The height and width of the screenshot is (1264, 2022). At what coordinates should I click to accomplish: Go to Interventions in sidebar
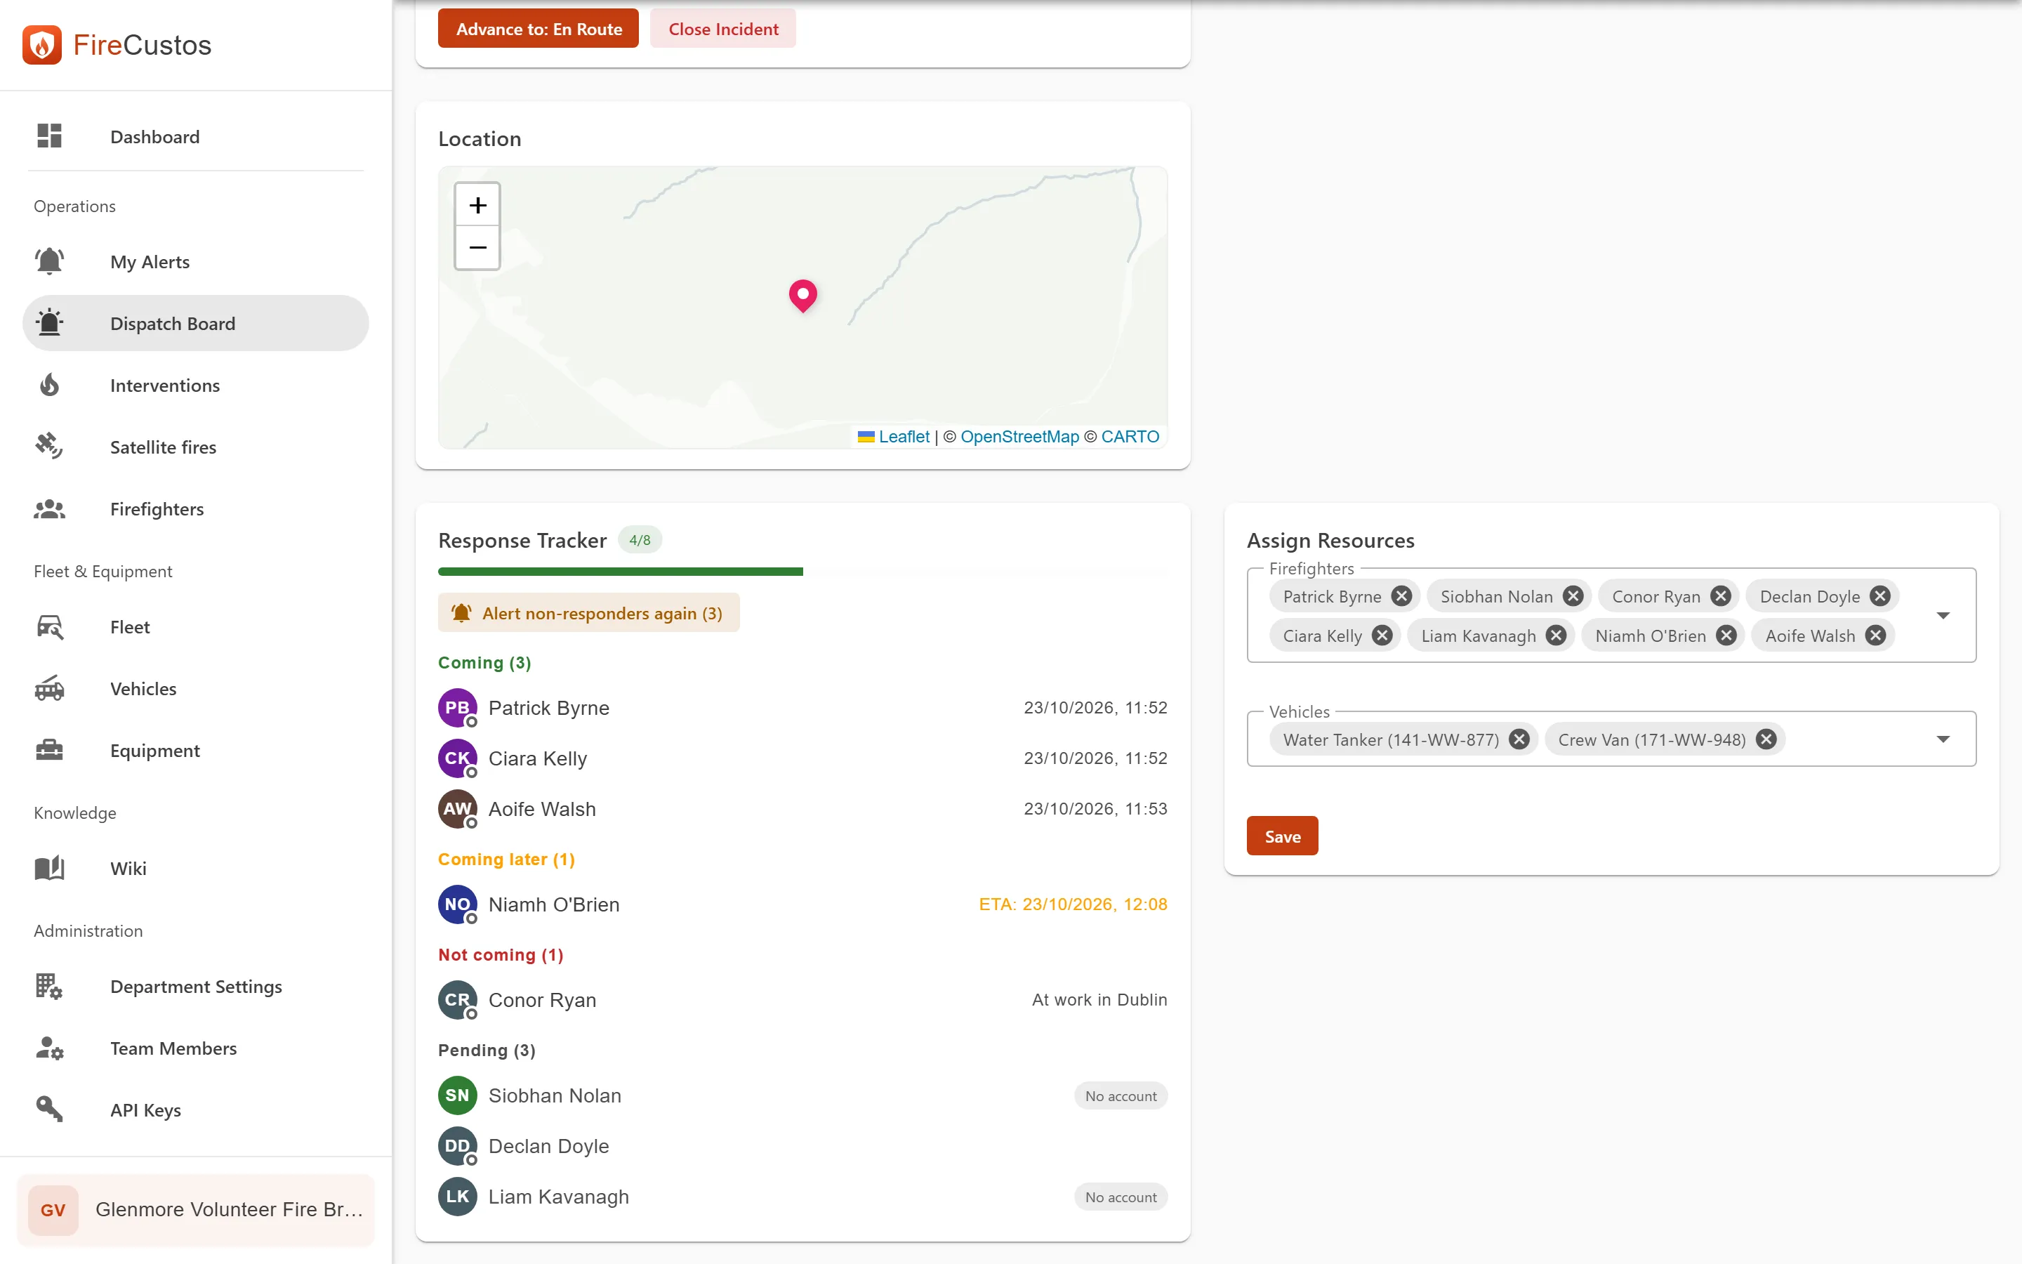195,386
